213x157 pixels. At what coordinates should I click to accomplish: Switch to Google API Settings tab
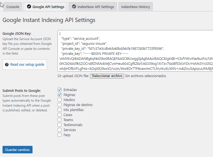(x=45, y=7)
